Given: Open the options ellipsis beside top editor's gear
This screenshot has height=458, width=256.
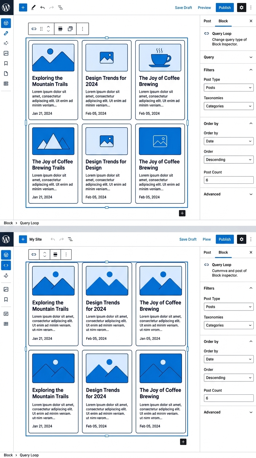Looking at the screenshot, I should point(251,7).
